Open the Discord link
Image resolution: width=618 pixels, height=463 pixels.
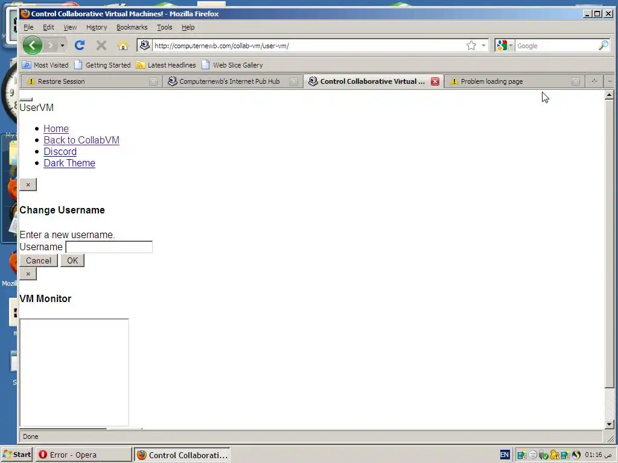tap(60, 151)
